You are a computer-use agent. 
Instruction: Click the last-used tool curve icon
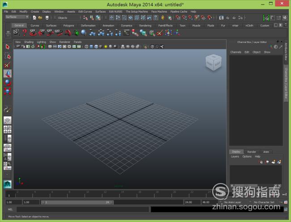pyautogui.click(x=8, y=109)
